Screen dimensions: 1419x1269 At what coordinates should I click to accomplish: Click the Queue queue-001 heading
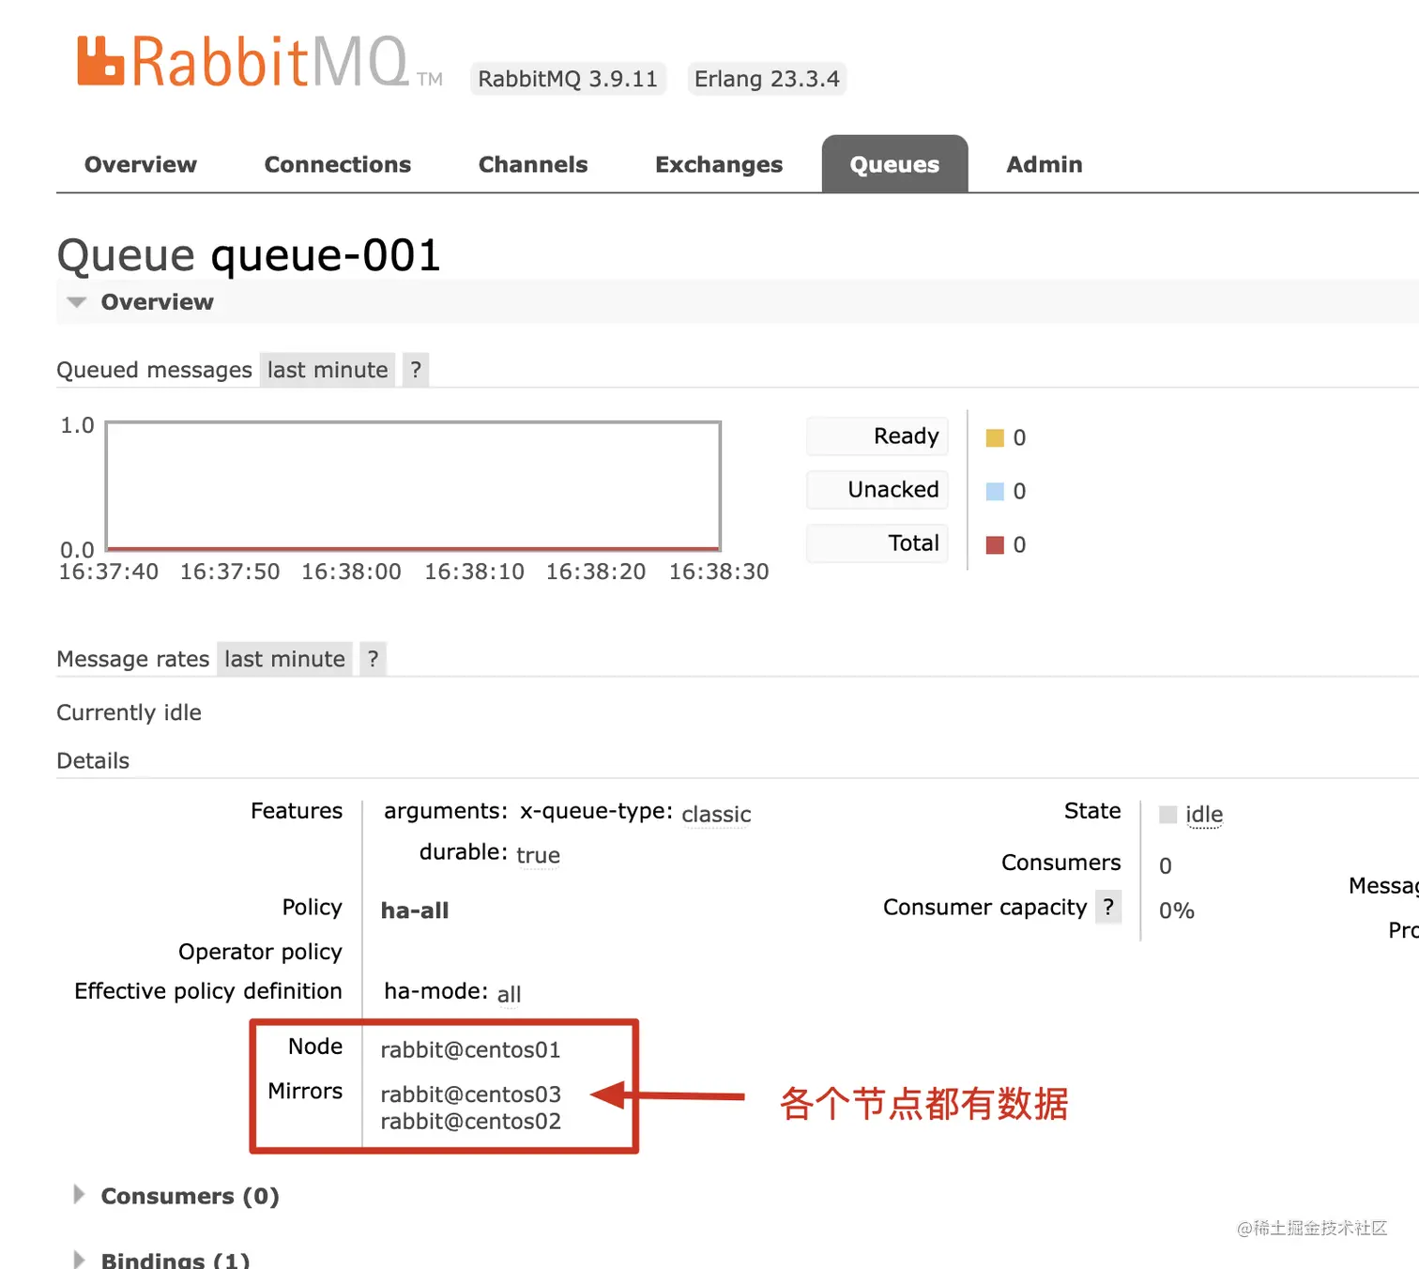pos(249,255)
